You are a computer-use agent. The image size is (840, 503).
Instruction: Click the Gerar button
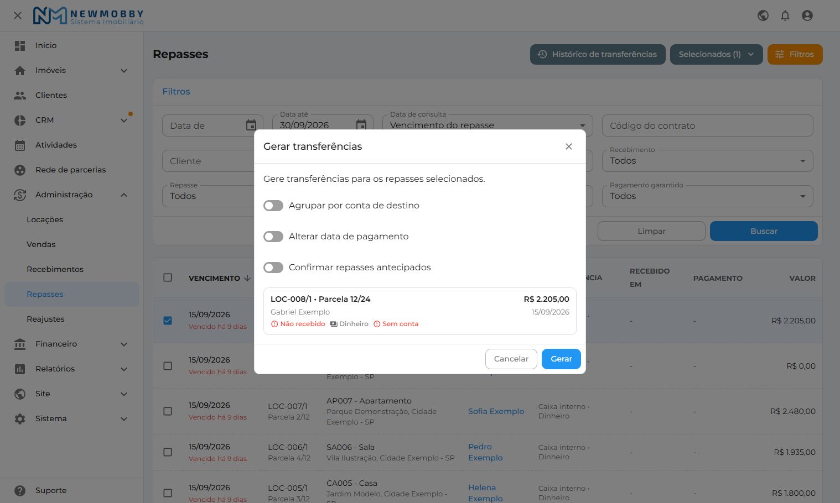click(x=561, y=359)
